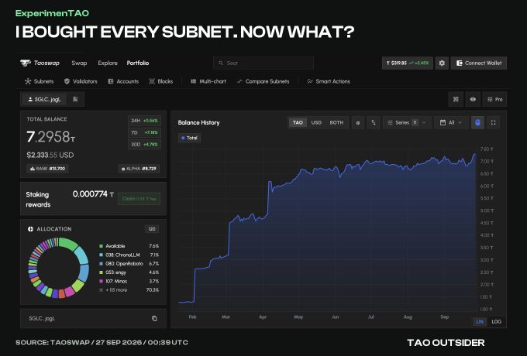Screen dimensions: 527x356
Task: Toggle the mouse zoom mode icon
Action: 477,123
